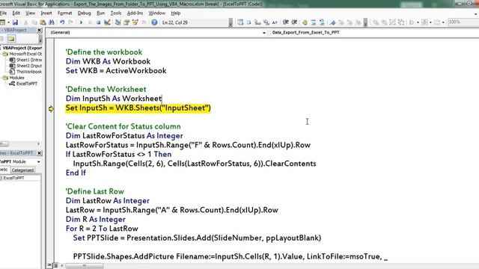Screen dimensions: 479x269
Task: Click the Project pane horizontal scrollbar thumb
Action: (x=4, y=143)
